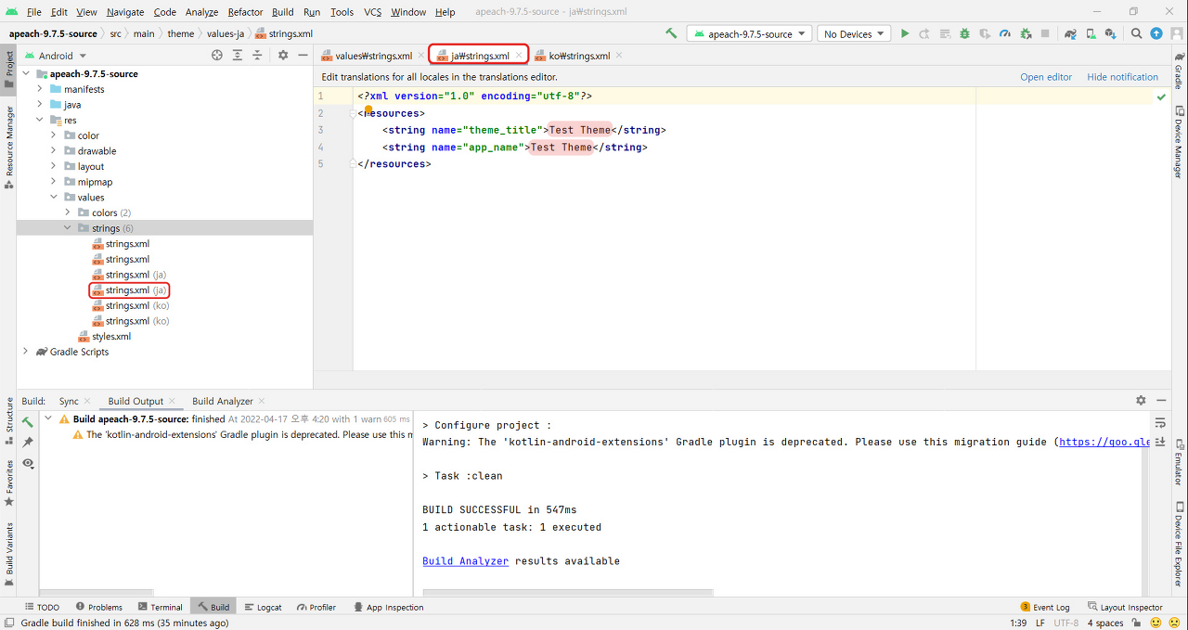Viewport: 1188px width, 630px height.
Task: Click the Debug app bug icon
Action: click(x=964, y=33)
